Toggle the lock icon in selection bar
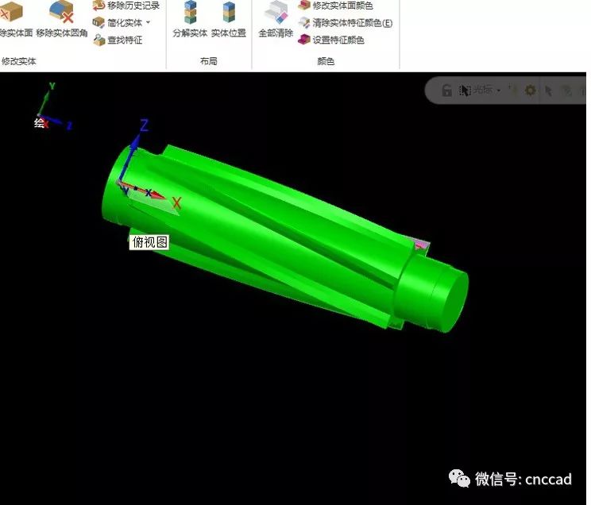This screenshot has height=505, width=591. [x=446, y=91]
